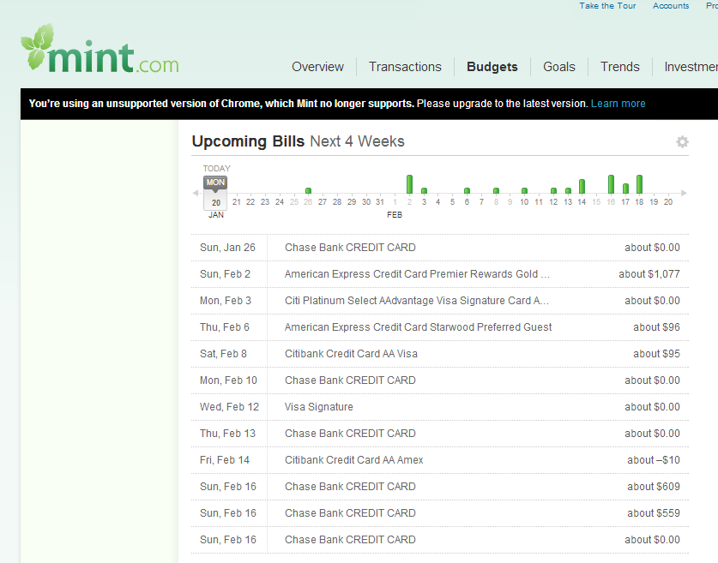Click the about $95 amount
This screenshot has height=563, width=718.
[x=656, y=354]
